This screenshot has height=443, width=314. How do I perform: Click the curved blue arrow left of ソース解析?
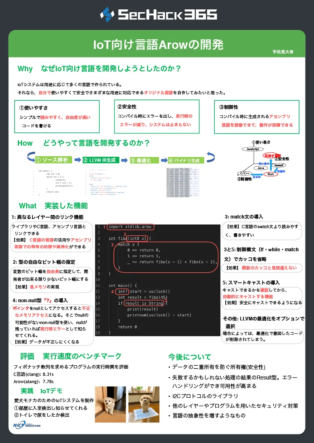click(x=31, y=157)
